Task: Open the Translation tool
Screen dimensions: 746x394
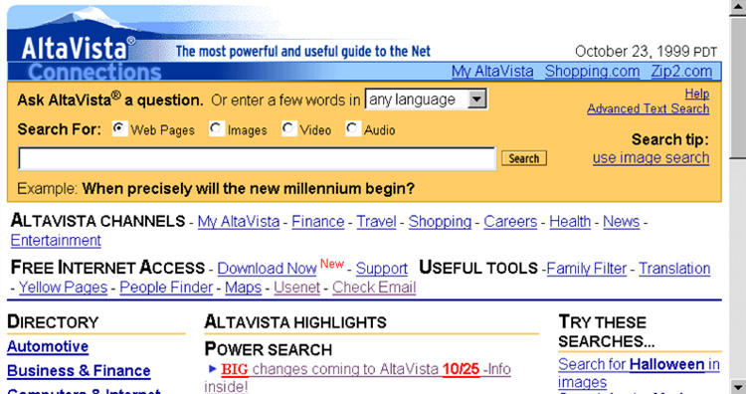Action: [674, 269]
